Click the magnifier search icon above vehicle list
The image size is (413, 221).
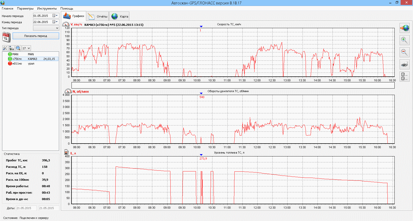(18, 48)
